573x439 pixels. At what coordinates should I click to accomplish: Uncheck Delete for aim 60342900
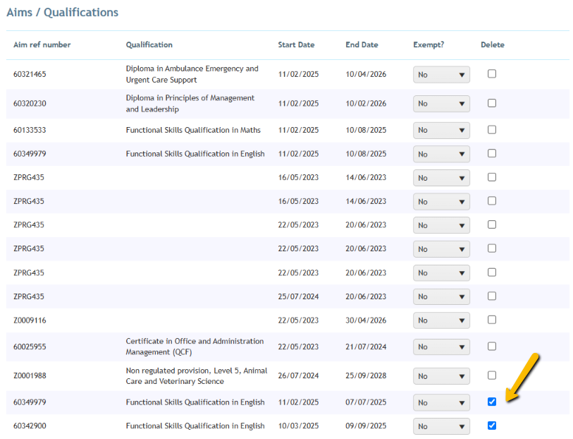tap(492, 426)
